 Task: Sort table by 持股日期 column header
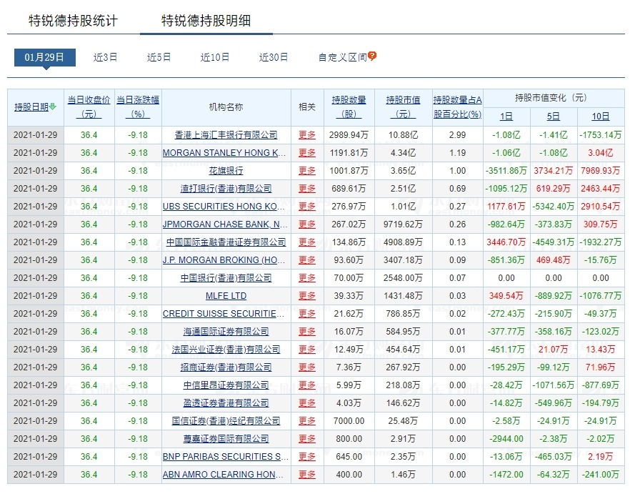tap(31, 107)
